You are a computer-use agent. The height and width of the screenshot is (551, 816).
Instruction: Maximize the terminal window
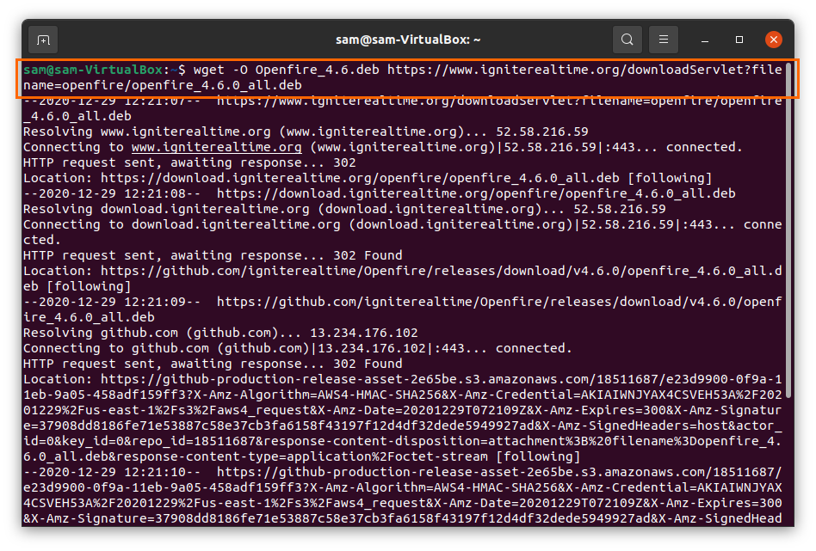tap(739, 40)
